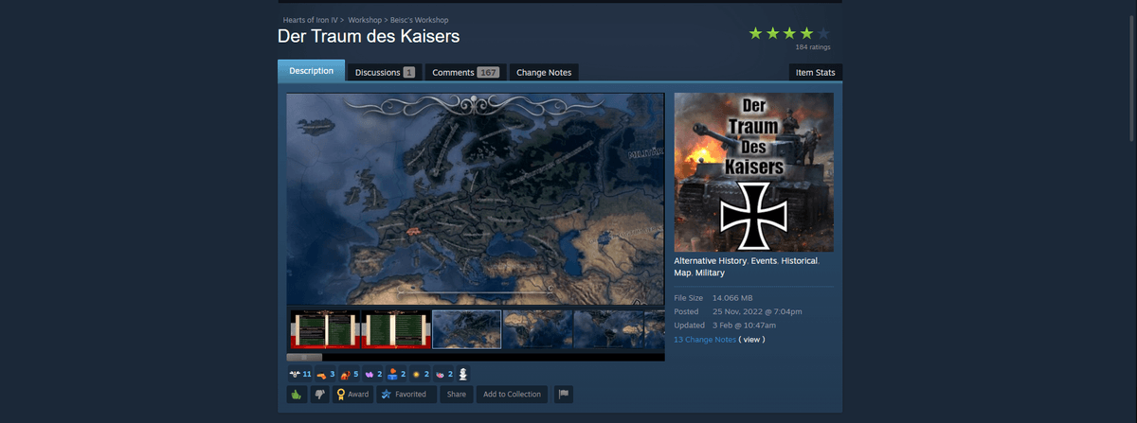1137x423 pixels.
Task: Switch to the Comments tab
Action: (x=464, y=73)
